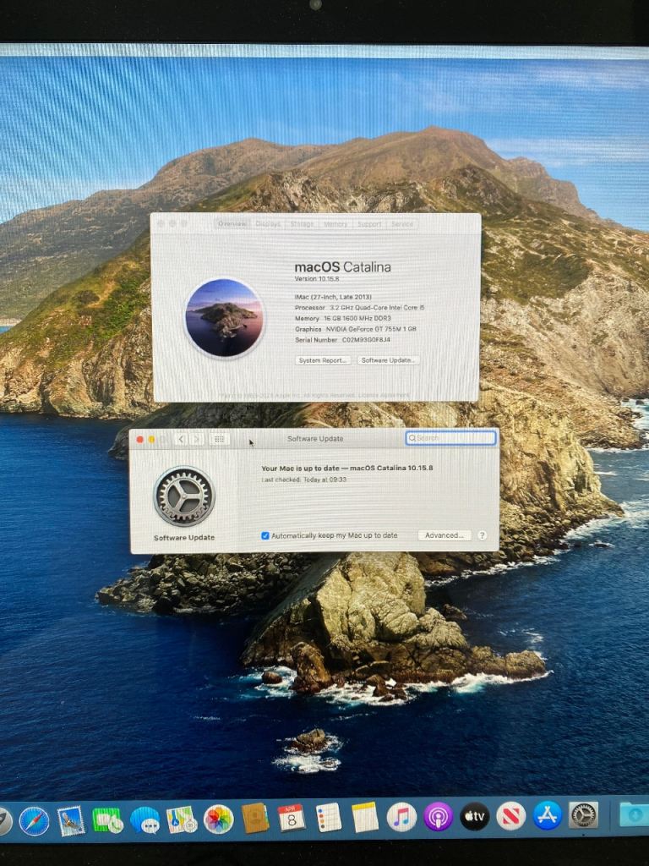
Task: Open Calendar icon in the dock
Action: pos(292,818)
